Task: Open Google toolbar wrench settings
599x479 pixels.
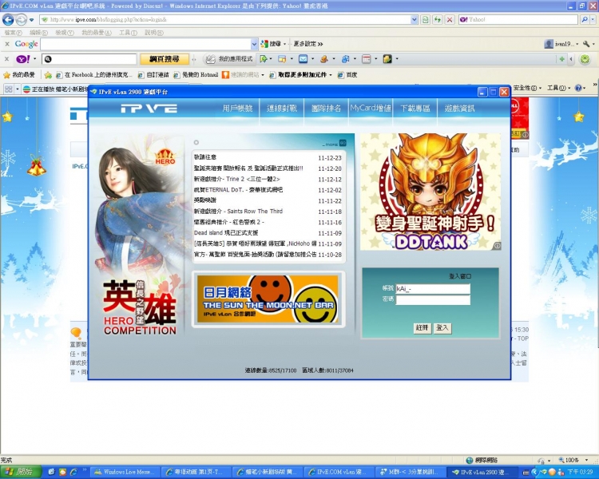Action: point(586,44)
